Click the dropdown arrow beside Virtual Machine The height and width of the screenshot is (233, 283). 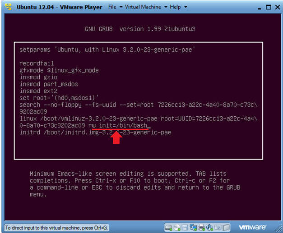(x=166, y=7)
